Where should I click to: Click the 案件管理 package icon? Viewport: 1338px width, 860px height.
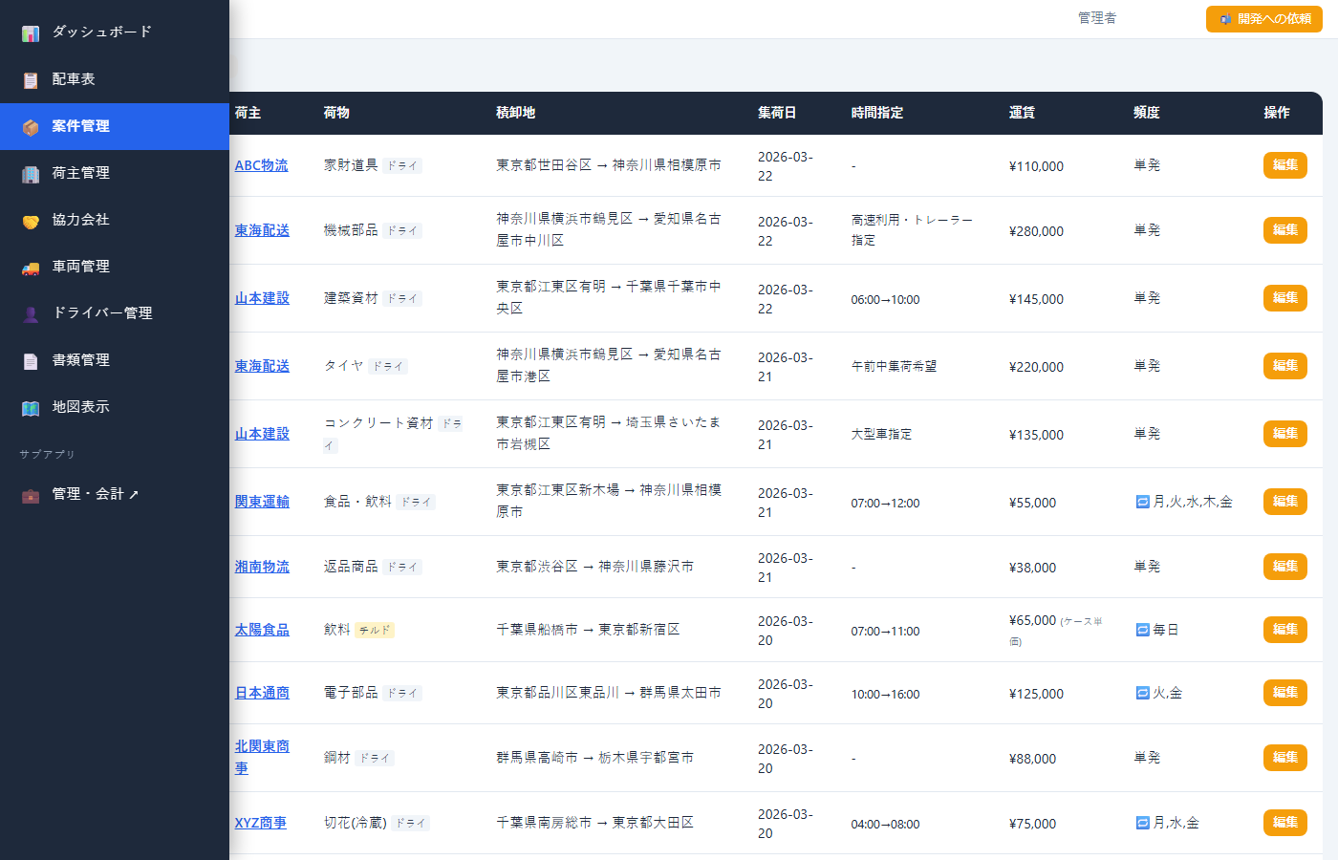point(30,126)
